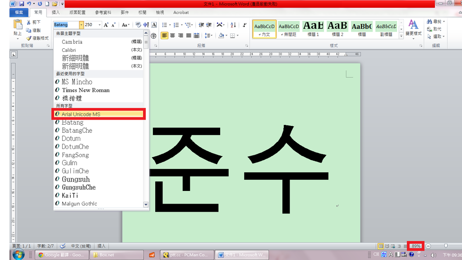Open the line spacing dropdown
462x260 pixels.
208,36
